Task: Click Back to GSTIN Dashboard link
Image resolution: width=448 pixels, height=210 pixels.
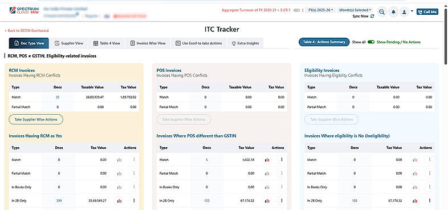Action: (27, 31)
